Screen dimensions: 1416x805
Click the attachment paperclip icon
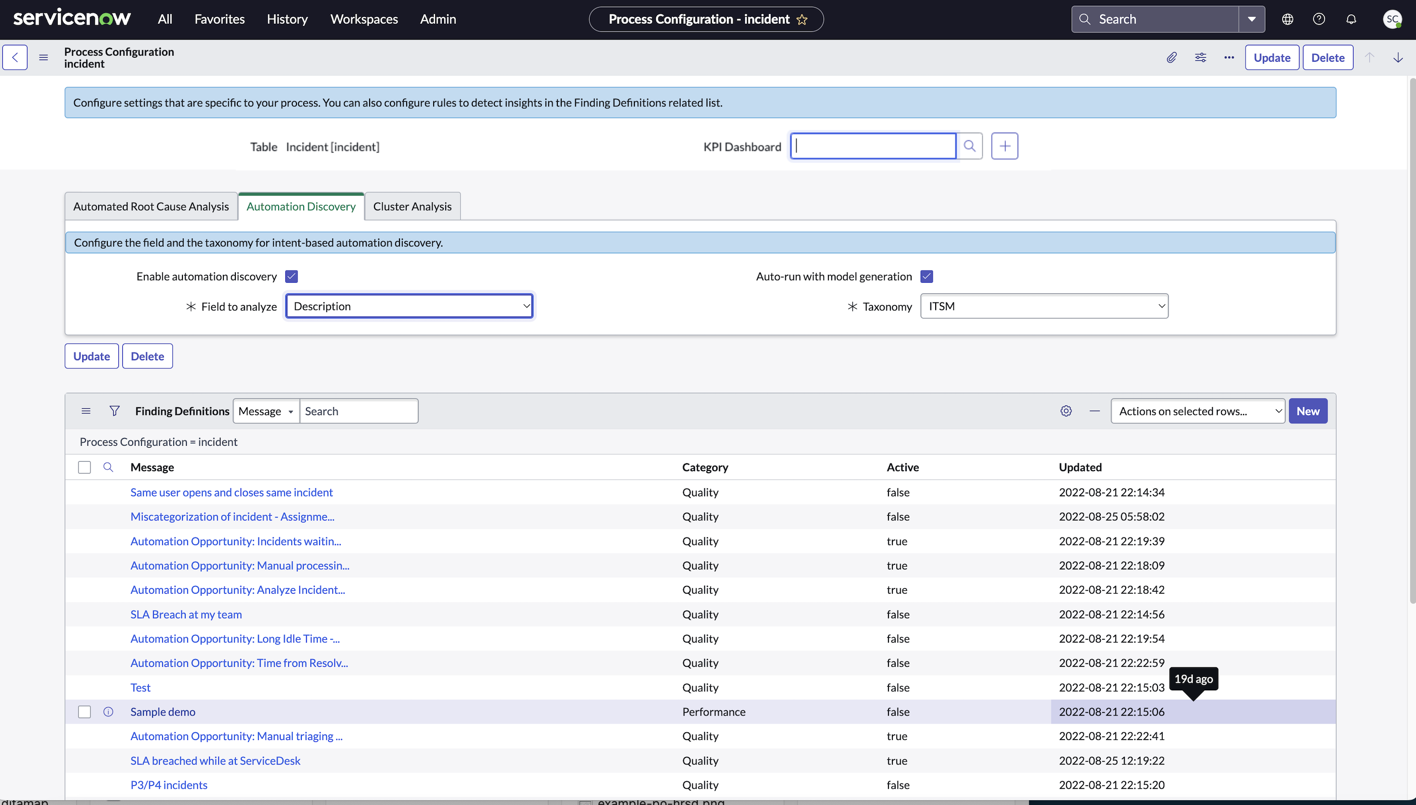pos(1171,57)
